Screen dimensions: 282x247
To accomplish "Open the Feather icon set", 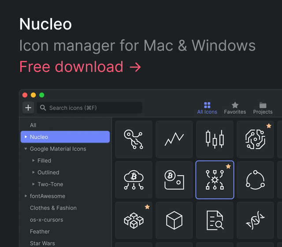I will [x=40, y=232].
